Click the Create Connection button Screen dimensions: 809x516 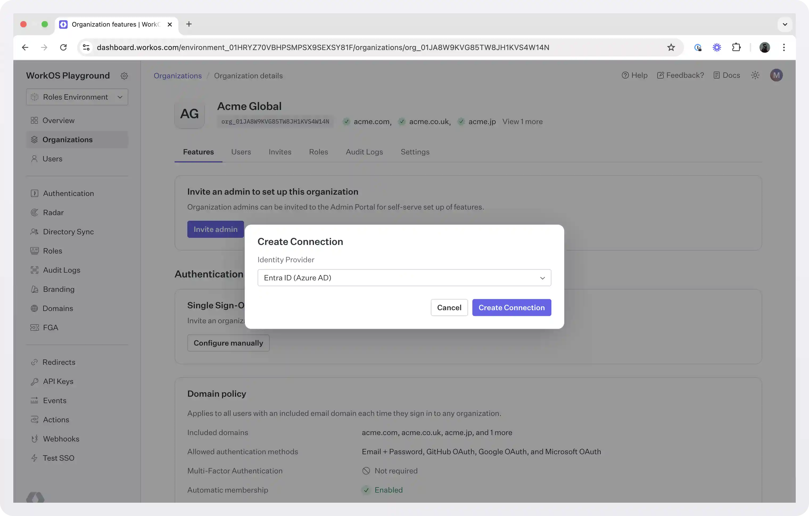(511, 308)
